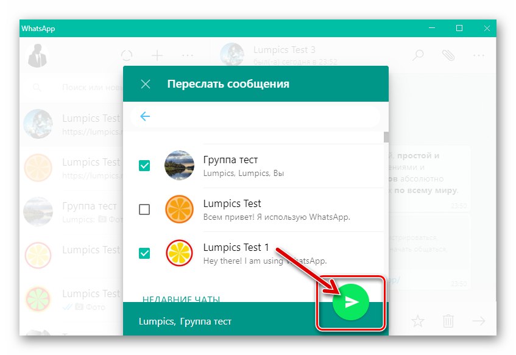The image size is (516, 355).
Task: Open Группа тест chat in background list
Action: tap(72, 211)
